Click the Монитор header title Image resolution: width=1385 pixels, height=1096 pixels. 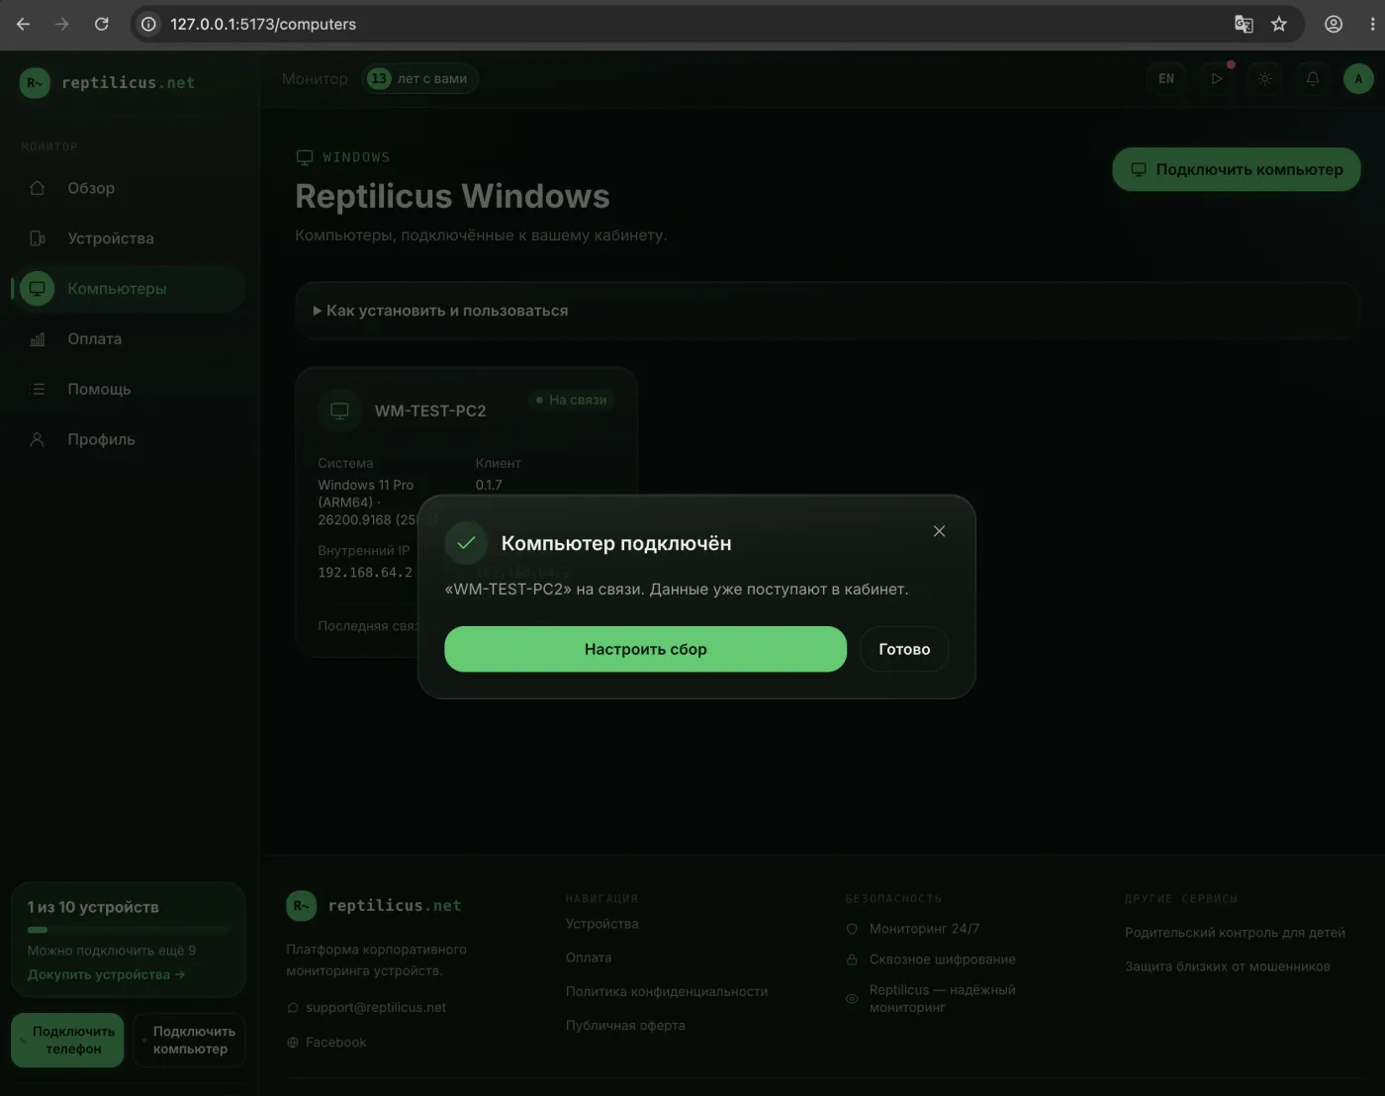pos(315,78)
